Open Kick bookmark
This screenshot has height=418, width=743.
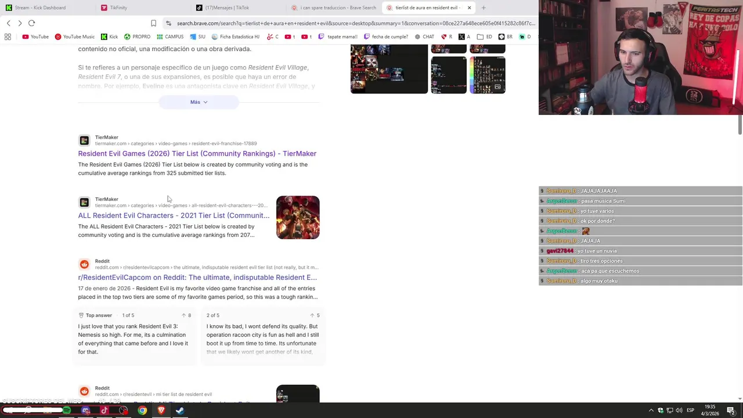point(109,37)
